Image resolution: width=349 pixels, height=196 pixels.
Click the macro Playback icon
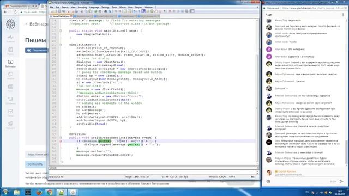[178, 11]
